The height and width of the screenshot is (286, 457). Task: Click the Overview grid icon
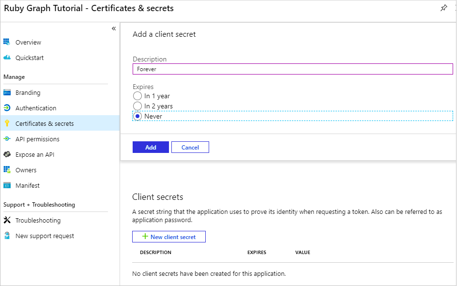point(7,42)
